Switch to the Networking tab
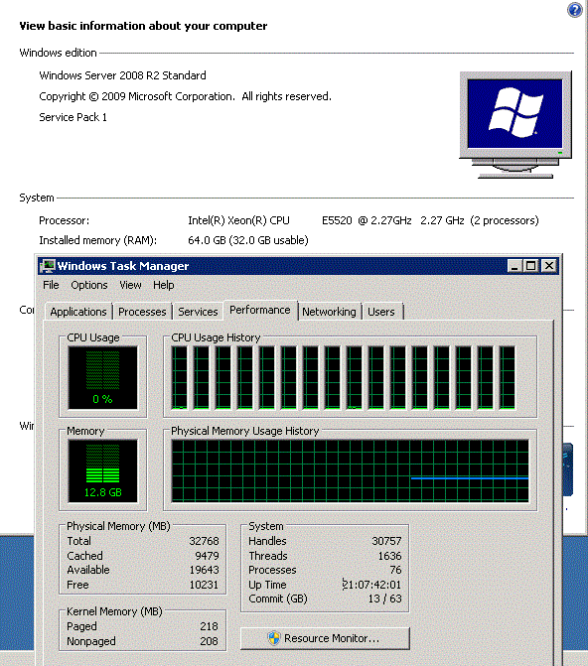 click(x=329, y=312)
